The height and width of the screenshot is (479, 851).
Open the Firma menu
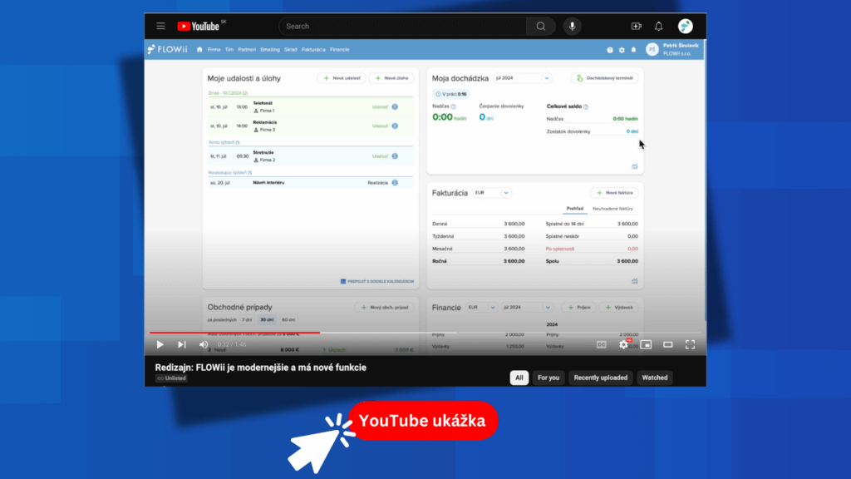tap(214, 50)
